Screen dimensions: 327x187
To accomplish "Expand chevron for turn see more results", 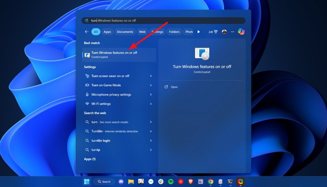I will click(x=151, y=122).
